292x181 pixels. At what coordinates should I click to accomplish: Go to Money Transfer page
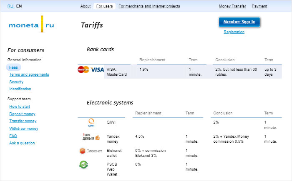point(232,6)
